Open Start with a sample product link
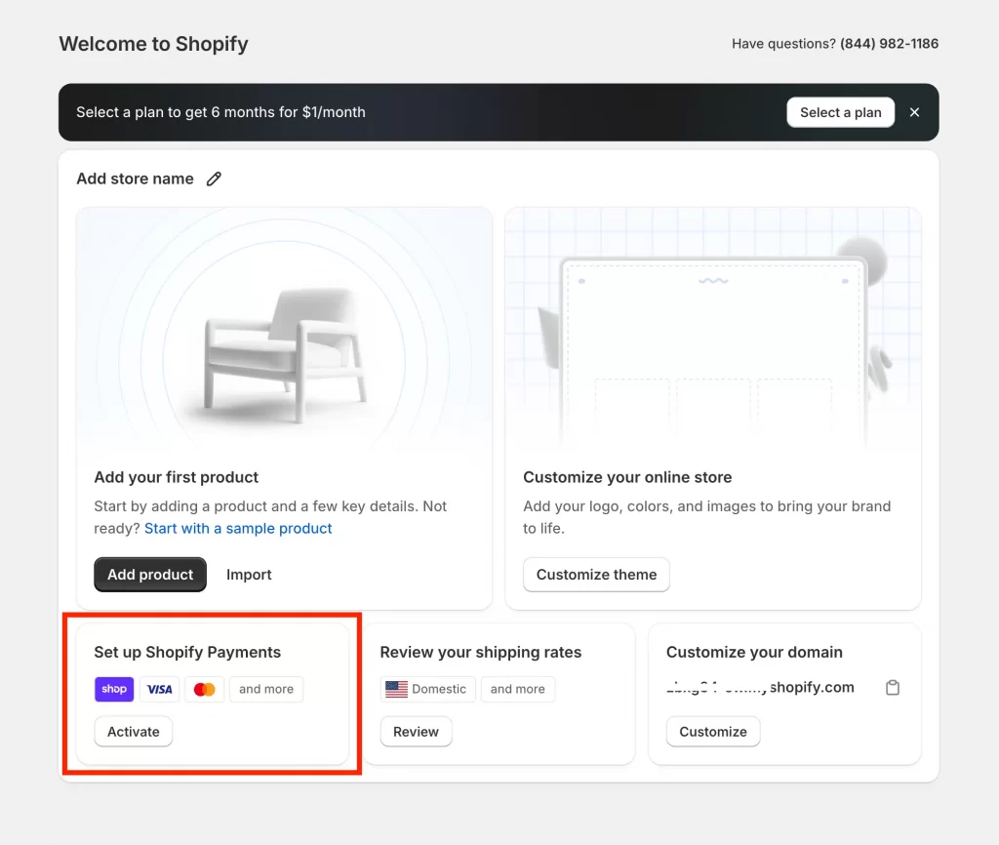This screenshot has width=999, height=845. click(238, 528)
